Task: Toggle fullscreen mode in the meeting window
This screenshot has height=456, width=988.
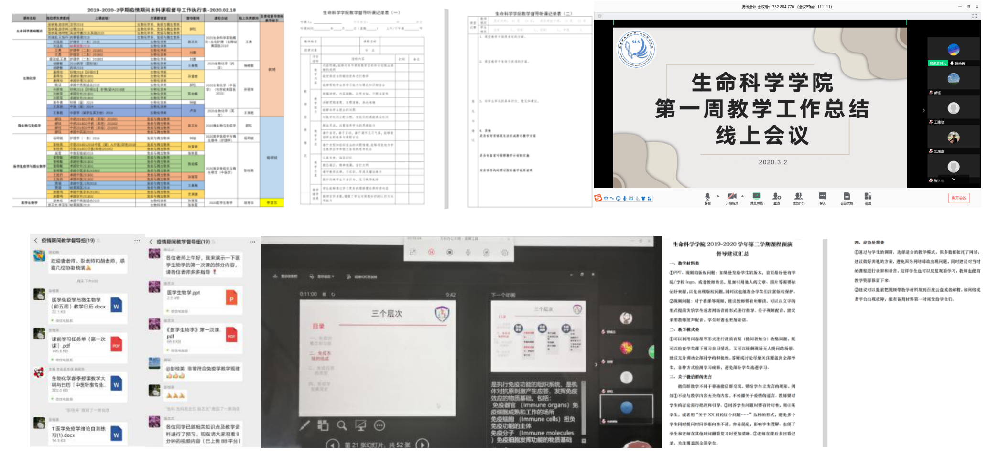Action: click(974, 16)
